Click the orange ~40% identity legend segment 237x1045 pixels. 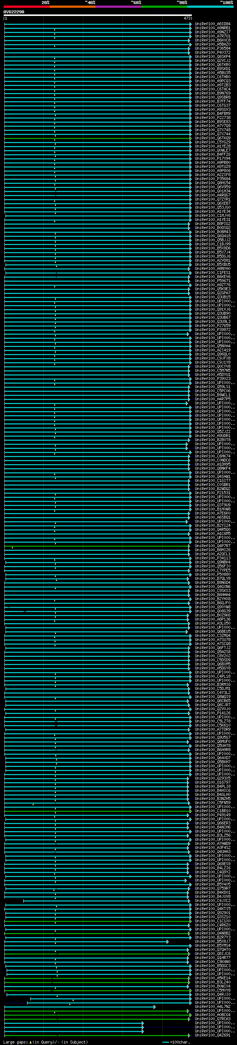coord(73,7)
